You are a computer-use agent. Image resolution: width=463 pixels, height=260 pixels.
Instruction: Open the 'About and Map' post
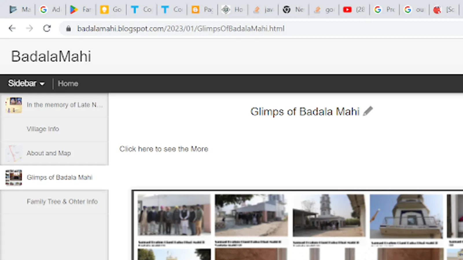click(x=54, y=153)
